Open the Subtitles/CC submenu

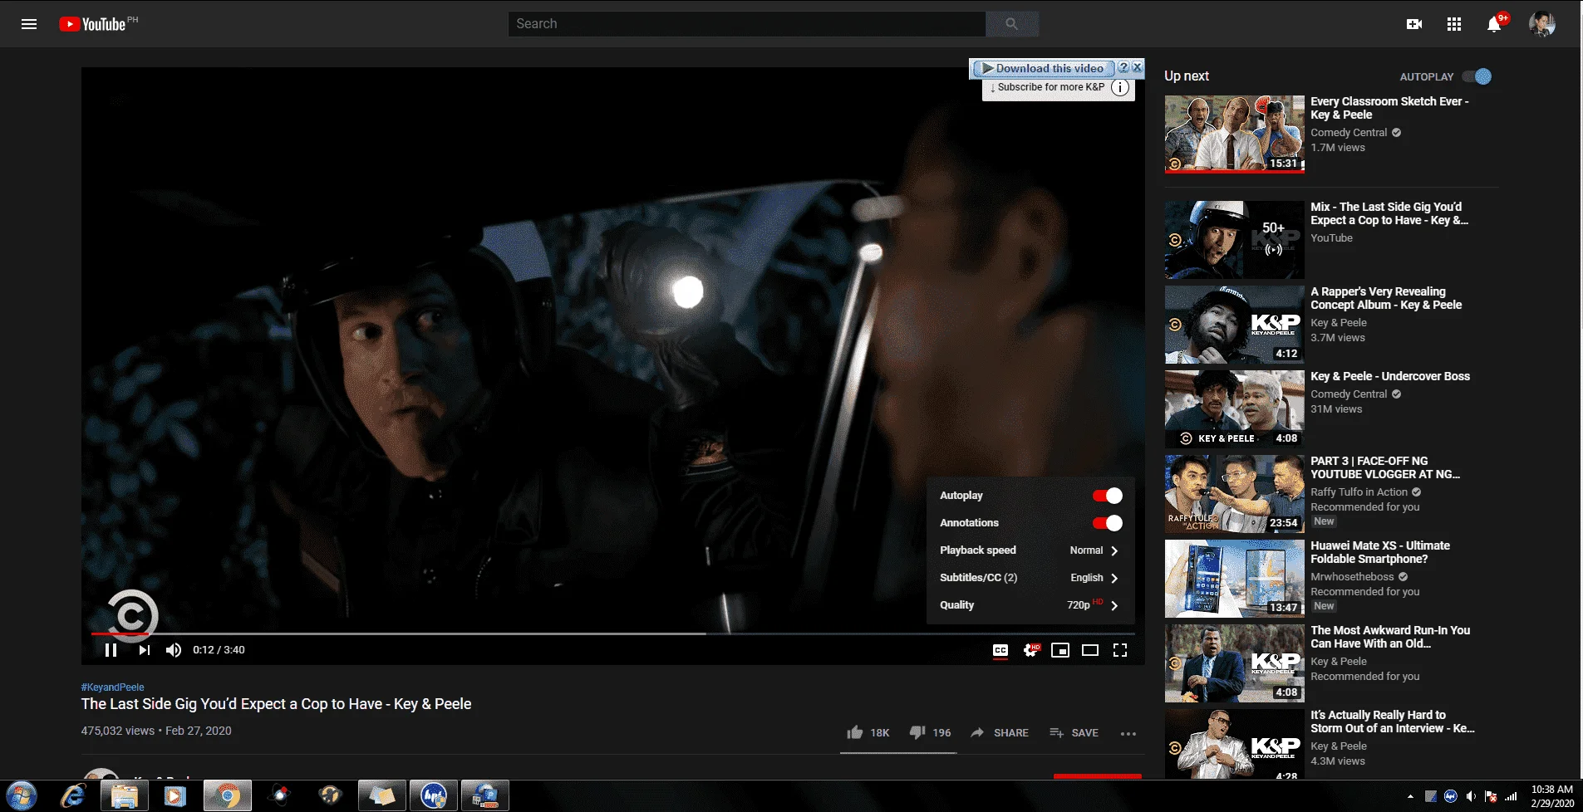coord(1030,578)
